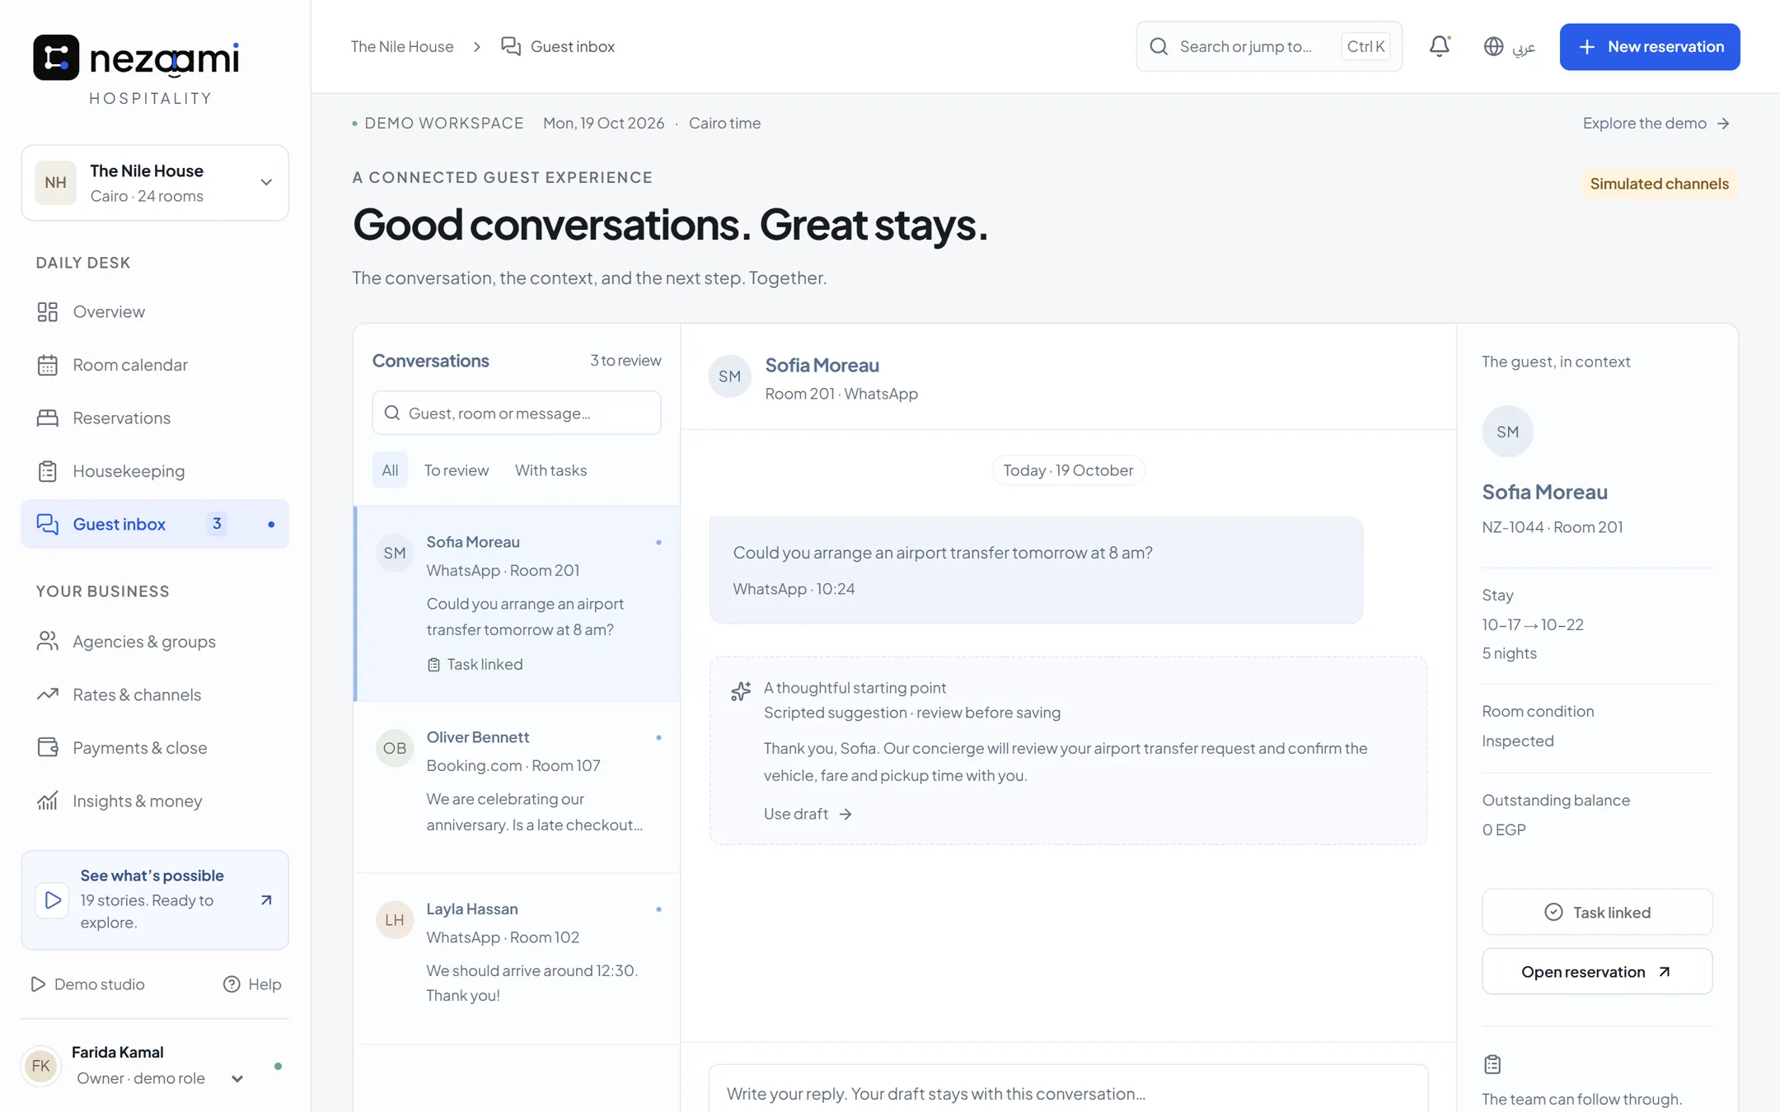Open Room calendar in the sidebar
The image size is (1780, 1112).
(x=155, y=365)
